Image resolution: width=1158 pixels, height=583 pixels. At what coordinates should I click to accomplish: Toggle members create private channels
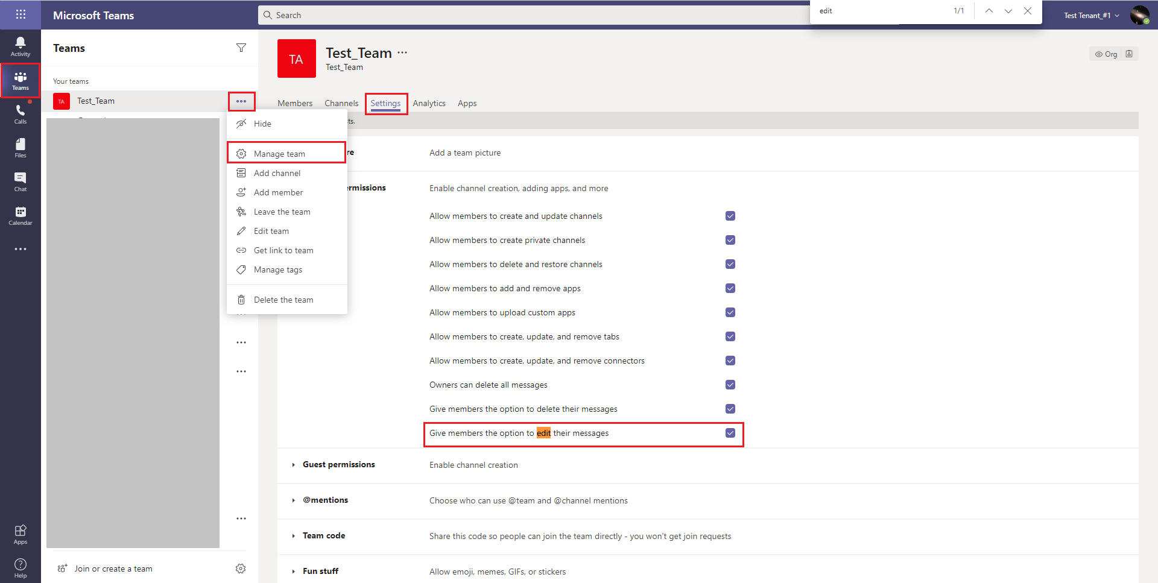pyautogui.click(x=730, y=240)
